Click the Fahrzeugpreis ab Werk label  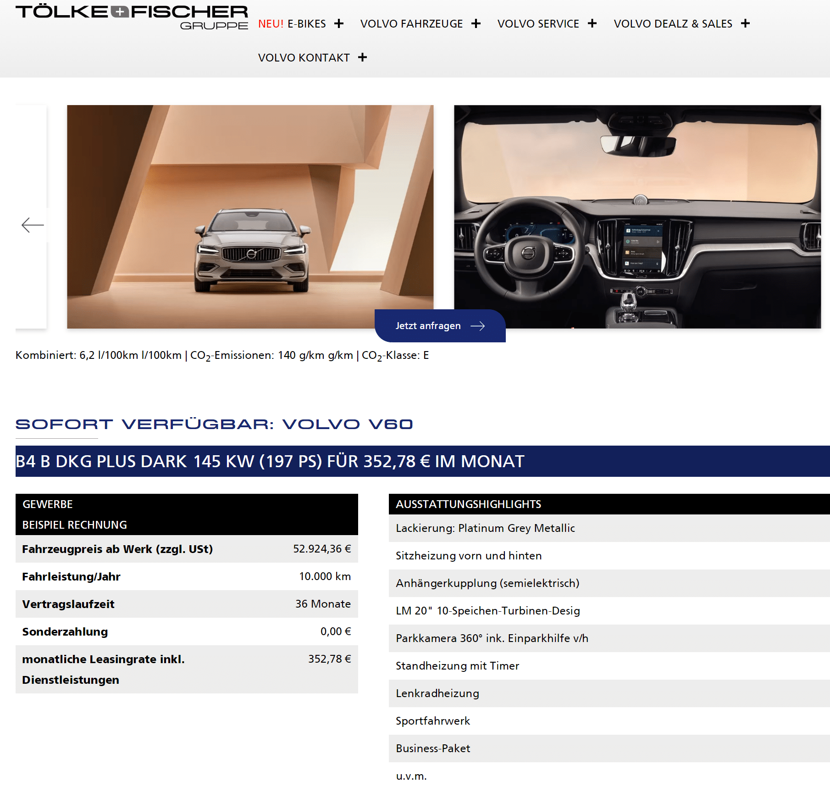(117, 549)
